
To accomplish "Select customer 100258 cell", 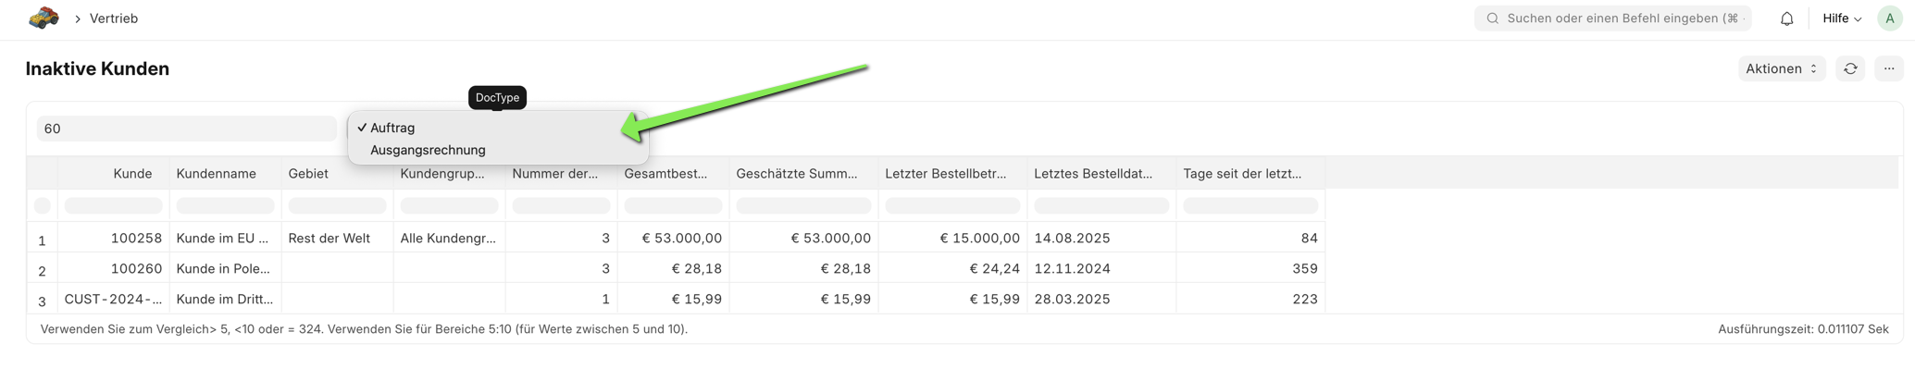I will tap(136, 238).
